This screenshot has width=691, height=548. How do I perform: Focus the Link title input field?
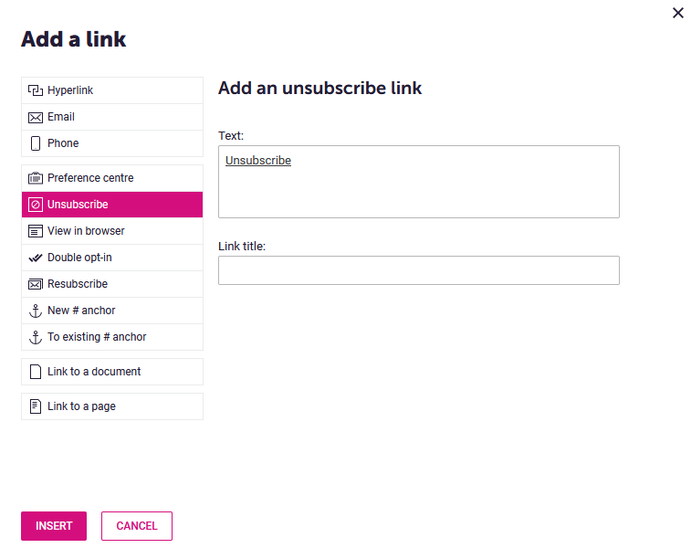pyautogui.click(x=419, y=270)
